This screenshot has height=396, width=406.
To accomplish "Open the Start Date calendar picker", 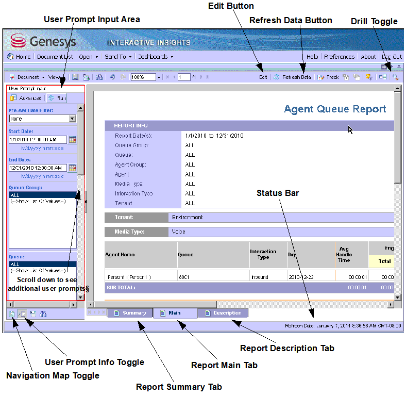I will point(72,140).
